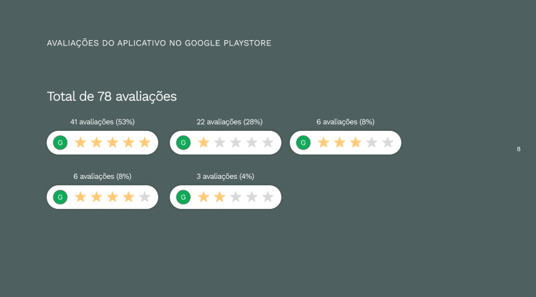Select the "22 avaliações (28%)" label
536x297 pixels.
[225, 121]
